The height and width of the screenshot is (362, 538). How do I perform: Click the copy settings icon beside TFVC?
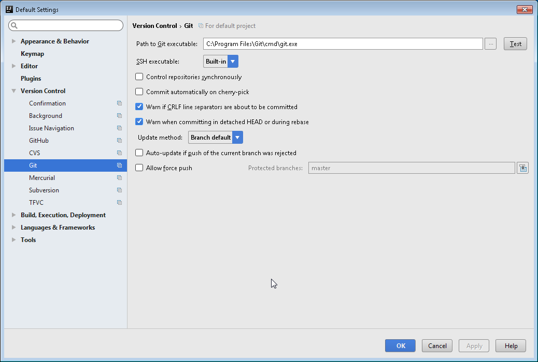pyautogui.click(x=119, y=202)
